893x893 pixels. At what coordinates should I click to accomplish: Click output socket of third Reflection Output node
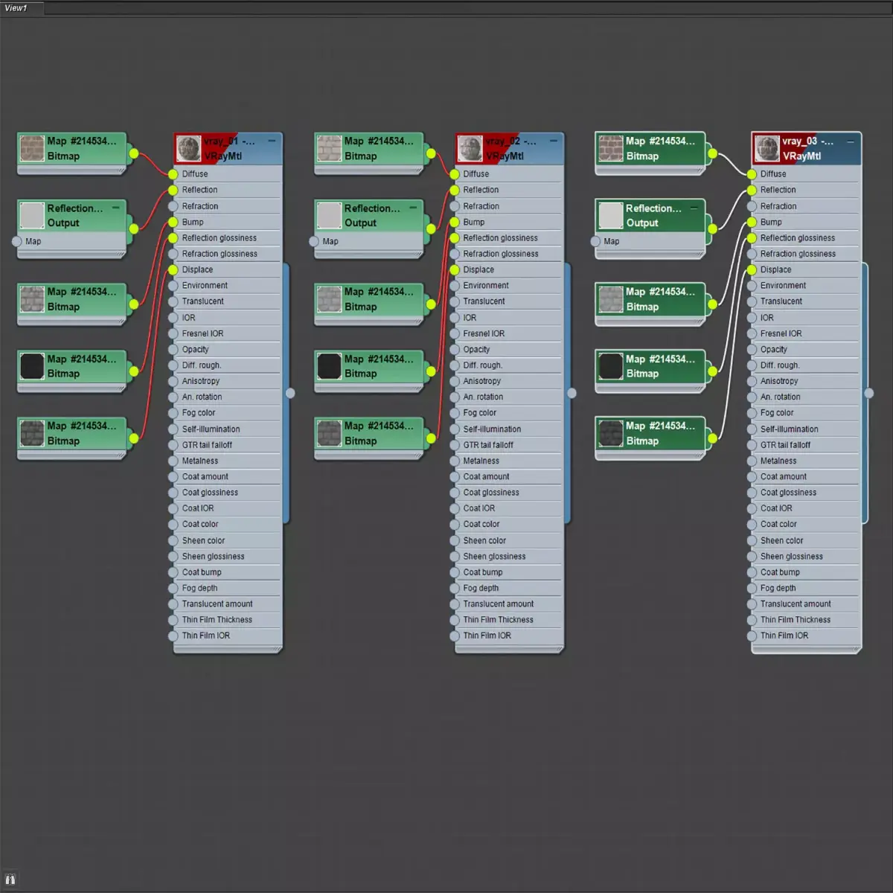[712, 228]
